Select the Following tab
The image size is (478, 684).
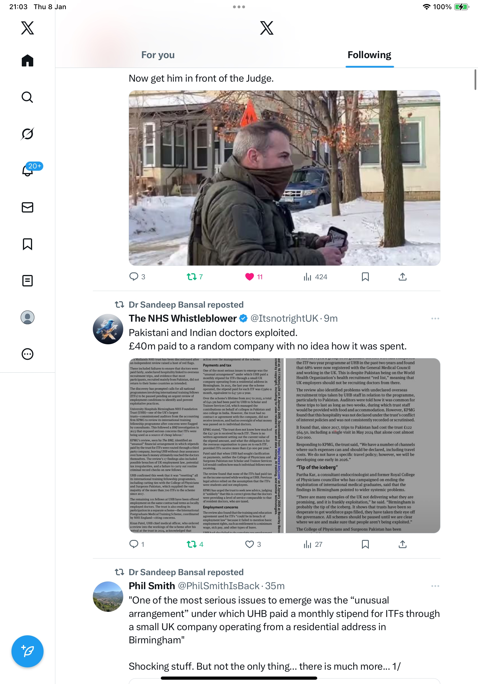(369, 55)
